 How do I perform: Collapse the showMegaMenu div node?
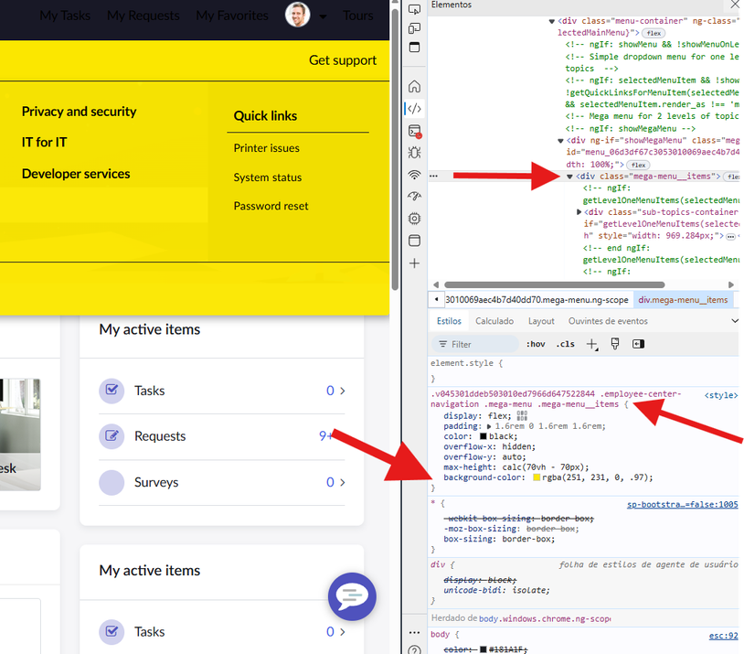(560, 141)
